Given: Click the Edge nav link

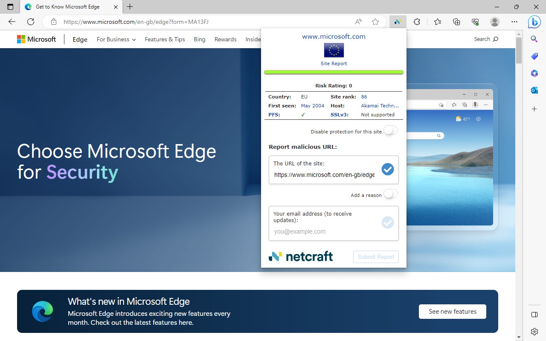Looking at the screenshot, I should [80, 39].
